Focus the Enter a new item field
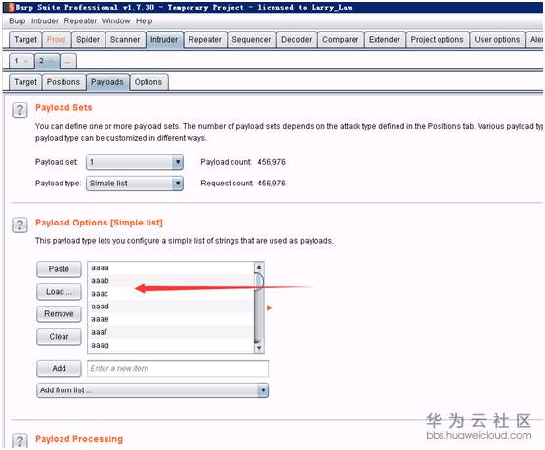The image size is (545, 450). pos(178,368)
